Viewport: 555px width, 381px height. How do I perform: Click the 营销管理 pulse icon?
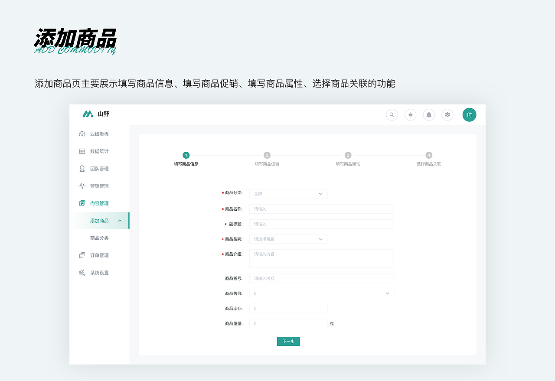point(82,186)
